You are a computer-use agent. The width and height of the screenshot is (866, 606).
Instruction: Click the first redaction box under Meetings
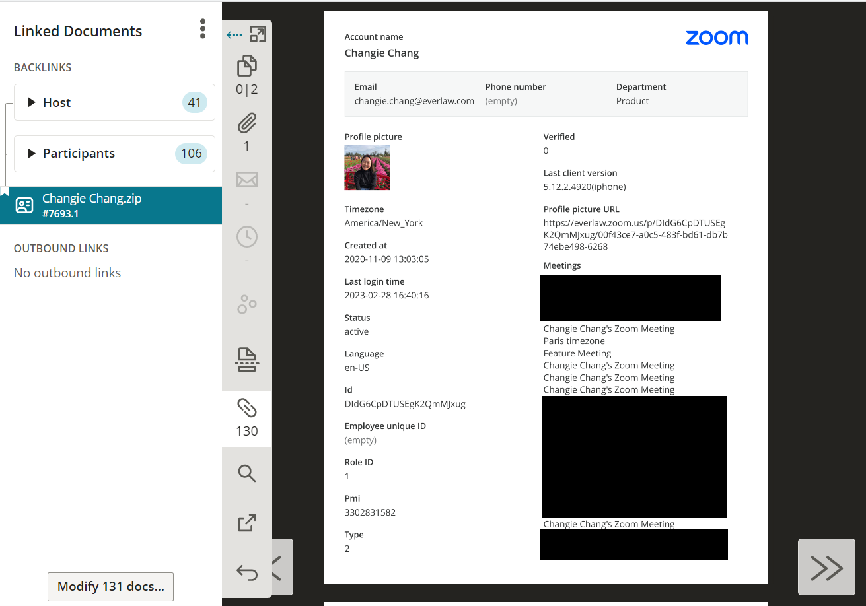630,298
